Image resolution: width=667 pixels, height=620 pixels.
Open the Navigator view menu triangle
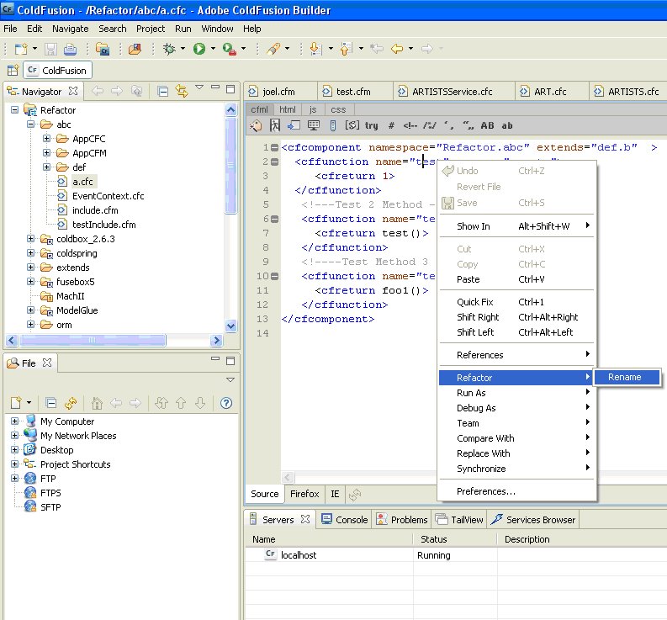pos(199,87)
